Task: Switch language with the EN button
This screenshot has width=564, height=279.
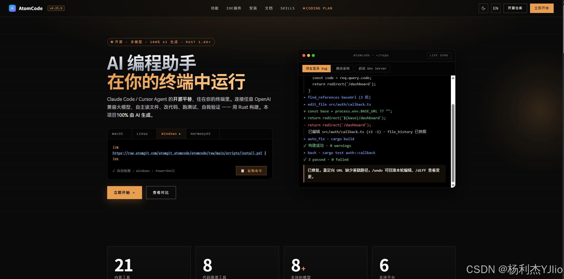Action: 496,8
